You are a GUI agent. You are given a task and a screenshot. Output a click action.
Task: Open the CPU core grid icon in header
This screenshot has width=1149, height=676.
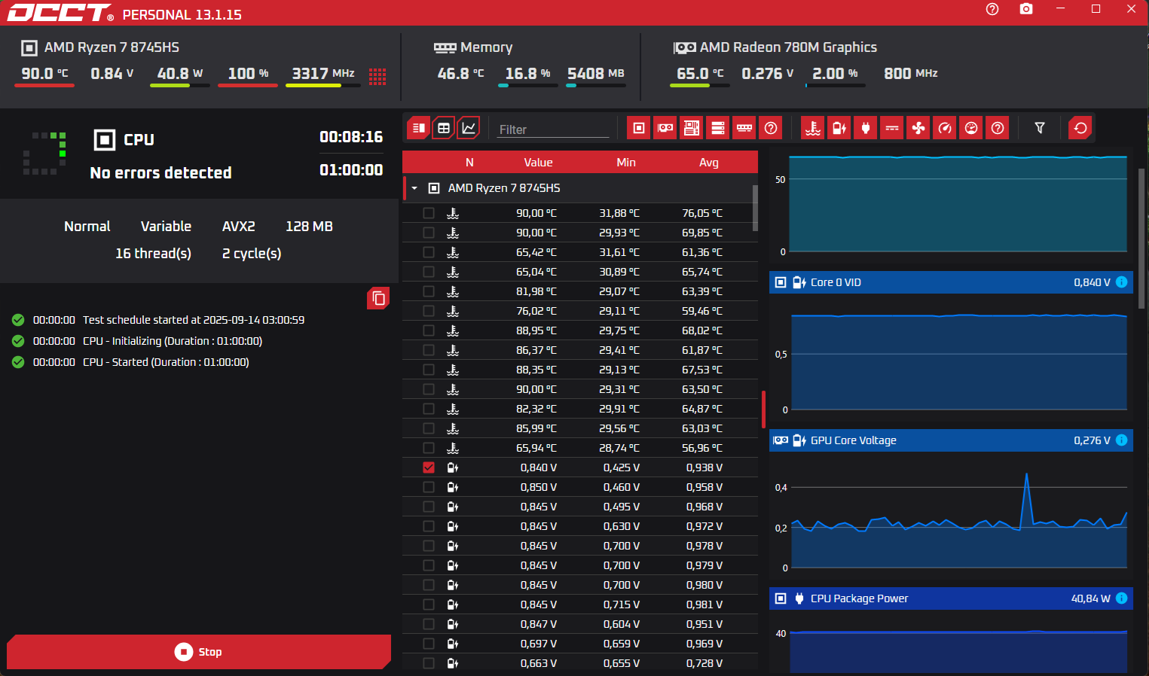pyautogui.click(x=377, y=76)
